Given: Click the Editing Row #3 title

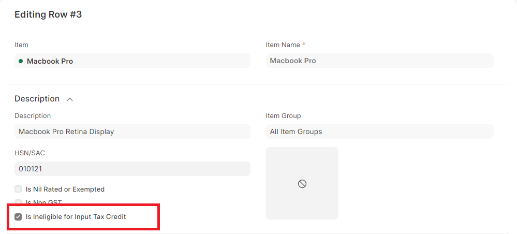Looking at the screenshot, I should (x=48, y=15).
